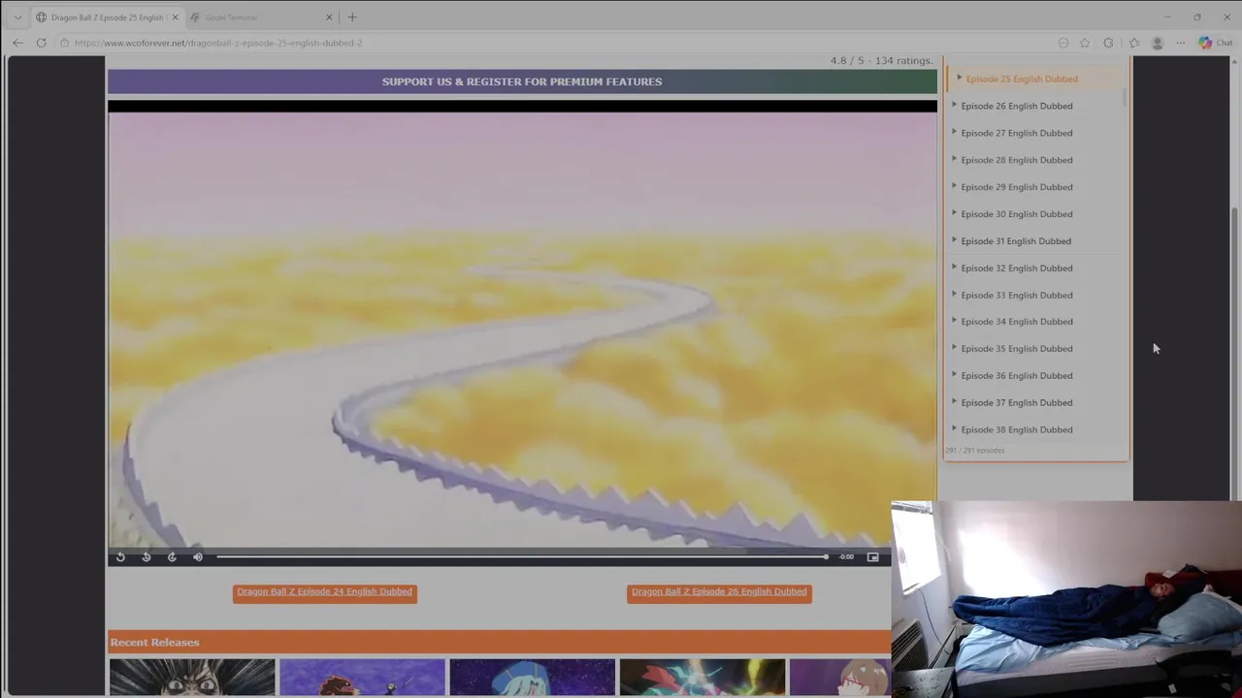
Task: Select Episode 34 English Dubbed in list
Action: tap(1017, 322)
